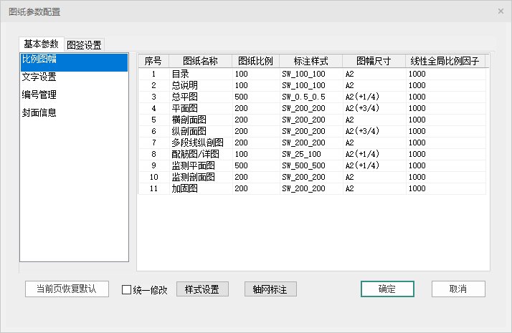The image size is (512, 333).
Task: Open the 样式设置 button
Action: [x=202, y=289]
